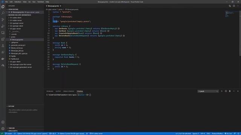Open the Edit menu
Image resolution: width=241 pixels, height=135 pixels.
click(x=11, y=2)
